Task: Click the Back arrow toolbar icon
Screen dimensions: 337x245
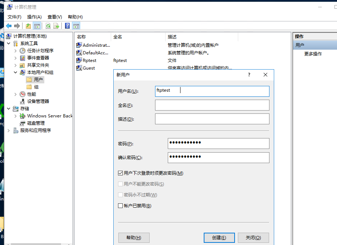Action: click(9, 26)
